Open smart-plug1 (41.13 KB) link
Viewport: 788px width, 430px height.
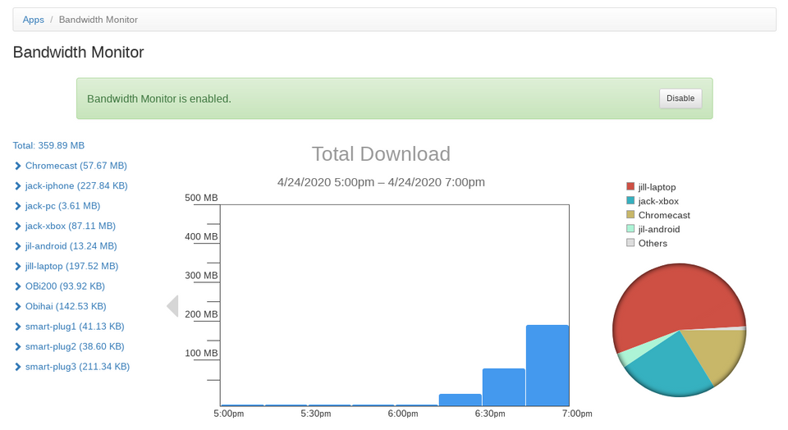[75, 327]
